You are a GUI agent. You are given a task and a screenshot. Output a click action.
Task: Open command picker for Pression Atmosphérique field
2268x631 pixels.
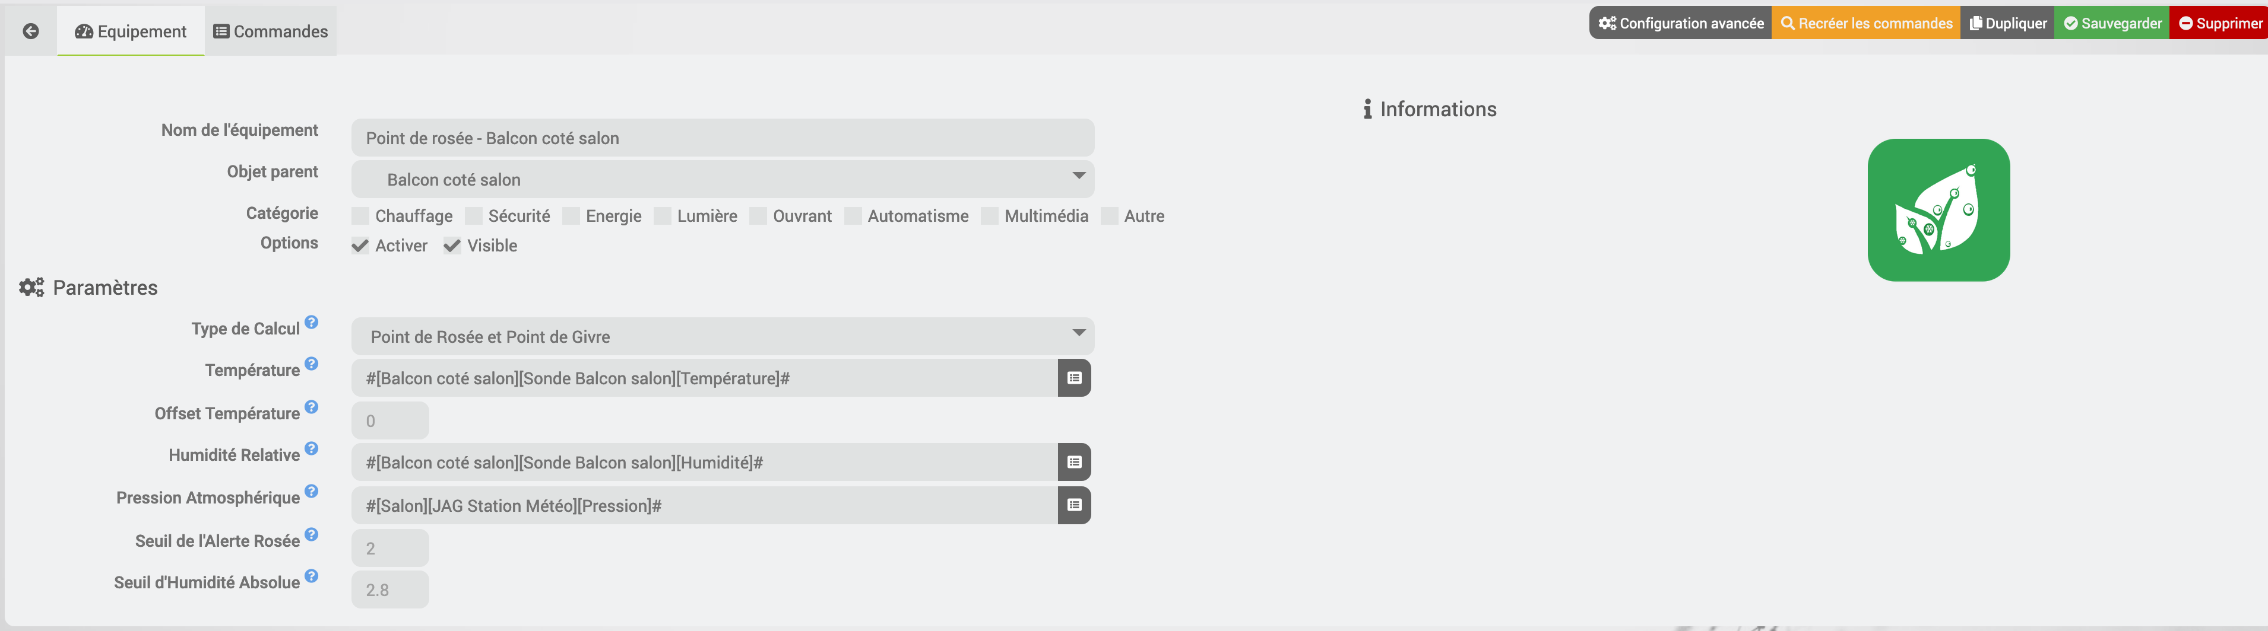pos(1074,505)
